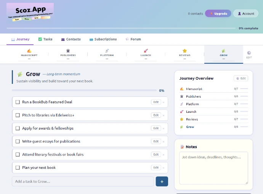Click the Notes memo icon
The image size is (263, 194).
pyautogui.click(x=182, y=147)
